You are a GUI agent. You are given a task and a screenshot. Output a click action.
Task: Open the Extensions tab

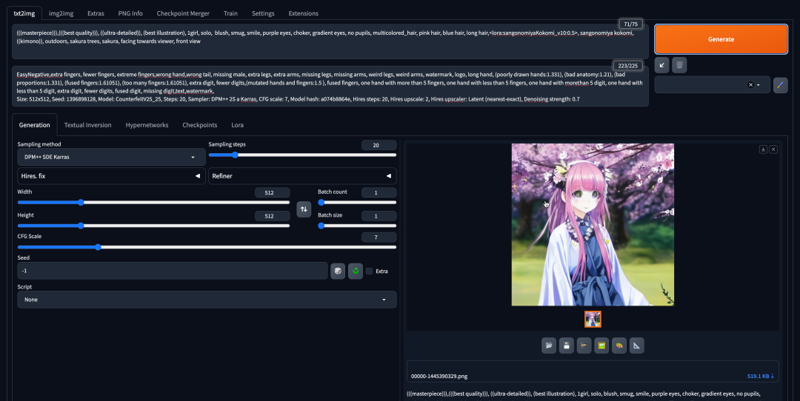[x=304, y=13]
